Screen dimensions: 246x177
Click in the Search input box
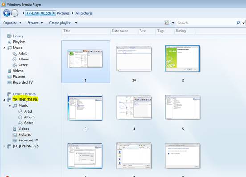[206, 23]
